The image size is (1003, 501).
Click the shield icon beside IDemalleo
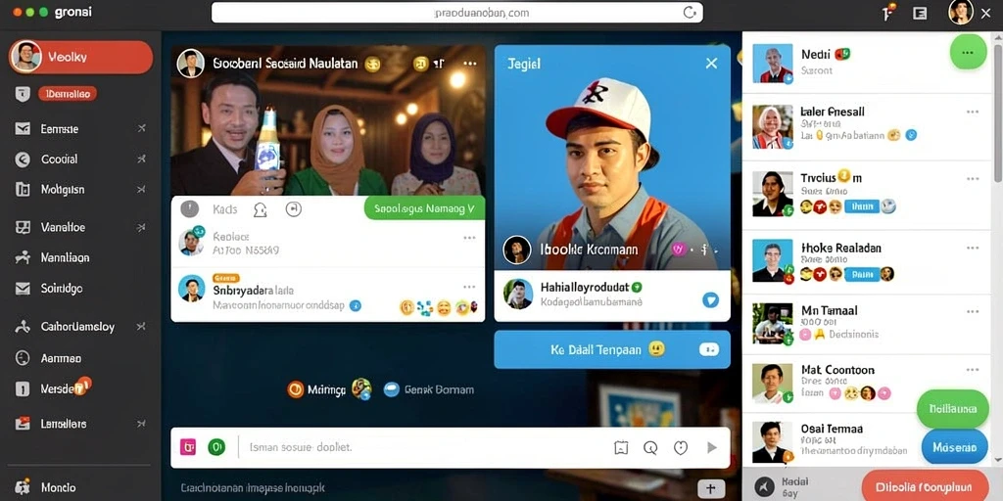coord(23,94)
